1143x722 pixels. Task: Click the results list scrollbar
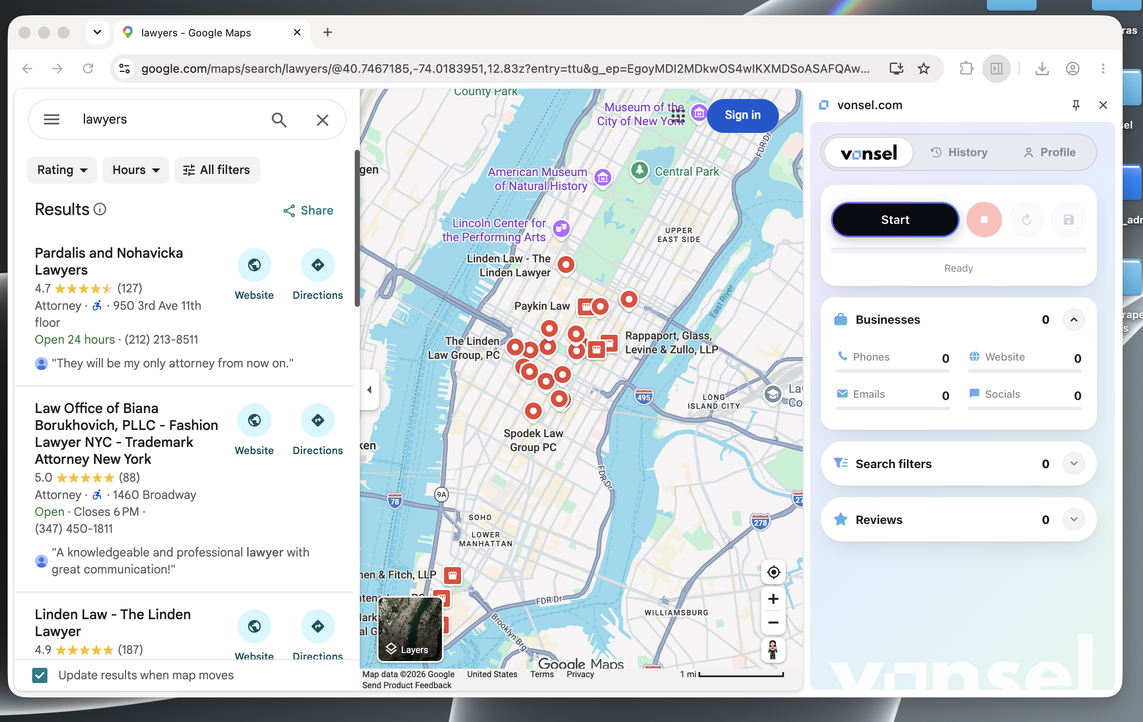tap(357, 229)
